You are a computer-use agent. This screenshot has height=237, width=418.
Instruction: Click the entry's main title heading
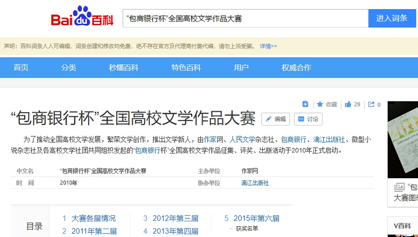pyautogui.click(x=133, y=119)
